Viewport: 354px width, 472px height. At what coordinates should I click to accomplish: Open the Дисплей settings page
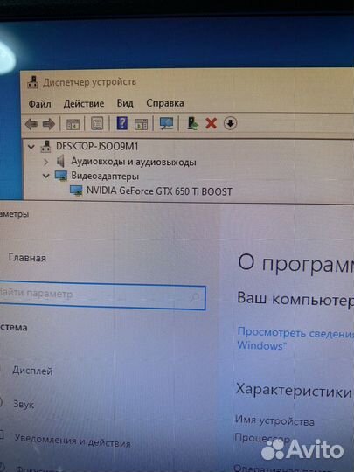click(32, 371)
